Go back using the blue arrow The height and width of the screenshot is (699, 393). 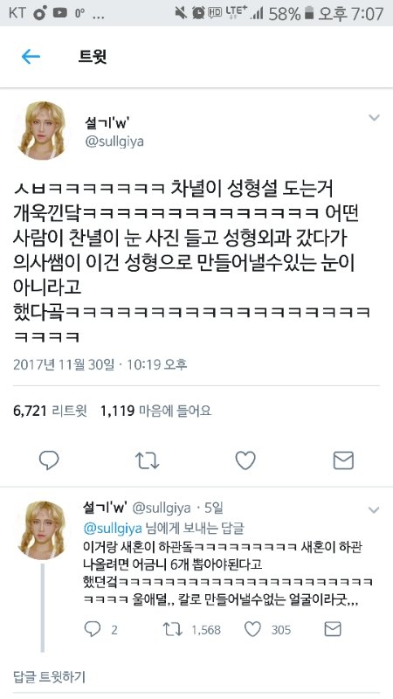(x=31, y=57)
